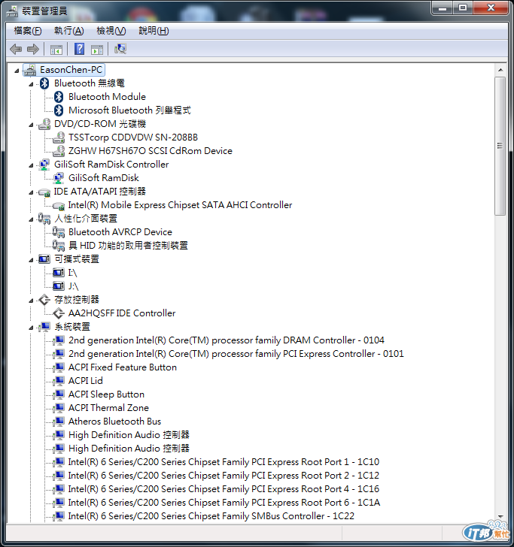Viewport: 514px width, 547px height.
Task: Click the Atheros Bluetooth Bus icon
Action: coord(59,422)
